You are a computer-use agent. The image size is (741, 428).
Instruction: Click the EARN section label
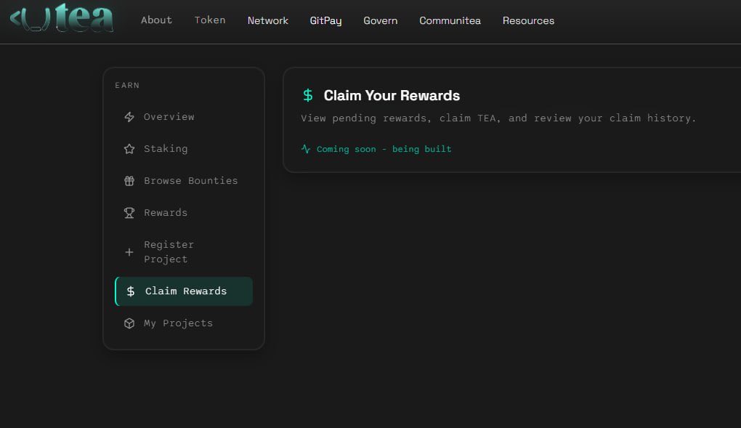(127, 86)
